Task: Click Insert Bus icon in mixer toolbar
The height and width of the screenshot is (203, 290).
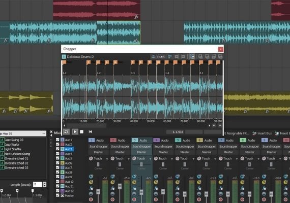Action: (254, 133)
